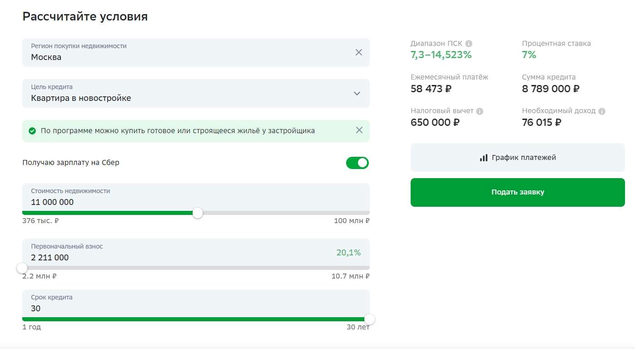Open the График платежей schedule
This screenshot has width=635, height=349.
[517, 158]
